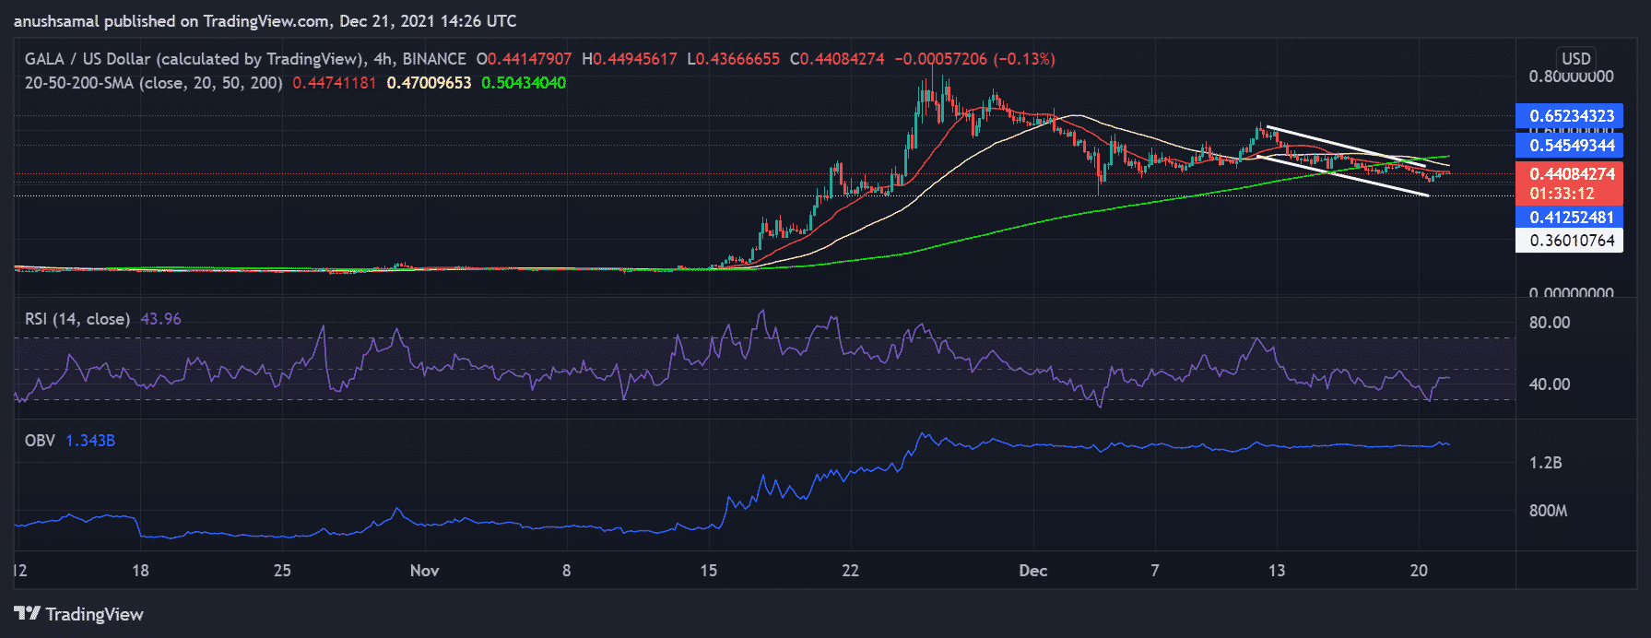
Task: Click the RSI value 43.96
Action: point(160,319)
